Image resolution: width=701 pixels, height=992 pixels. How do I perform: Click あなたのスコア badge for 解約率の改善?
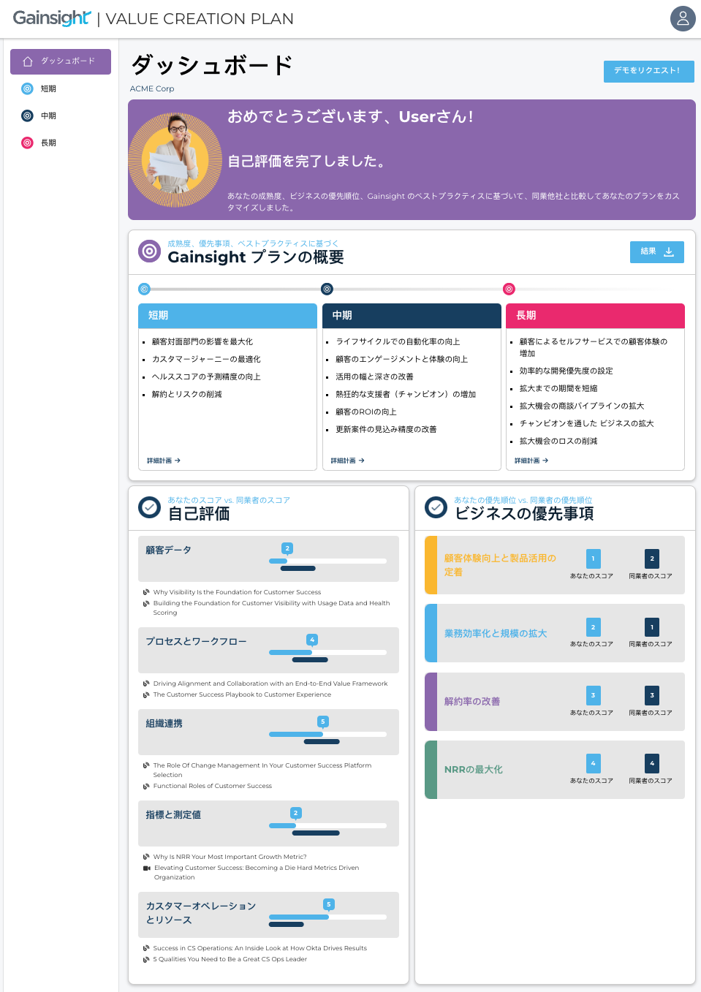click(593, 695)
